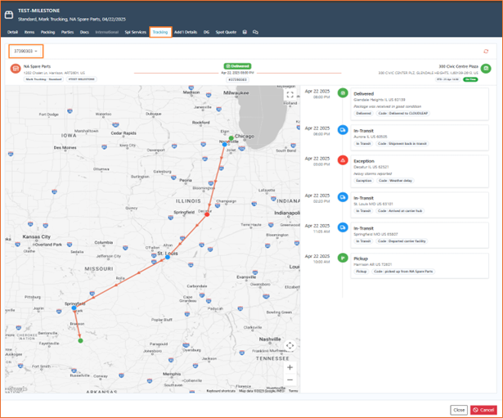Click 'Code : Arrived at carrier hub' tag
The height and width of the screenshot is (418, 503).
(x=400, y=211)
